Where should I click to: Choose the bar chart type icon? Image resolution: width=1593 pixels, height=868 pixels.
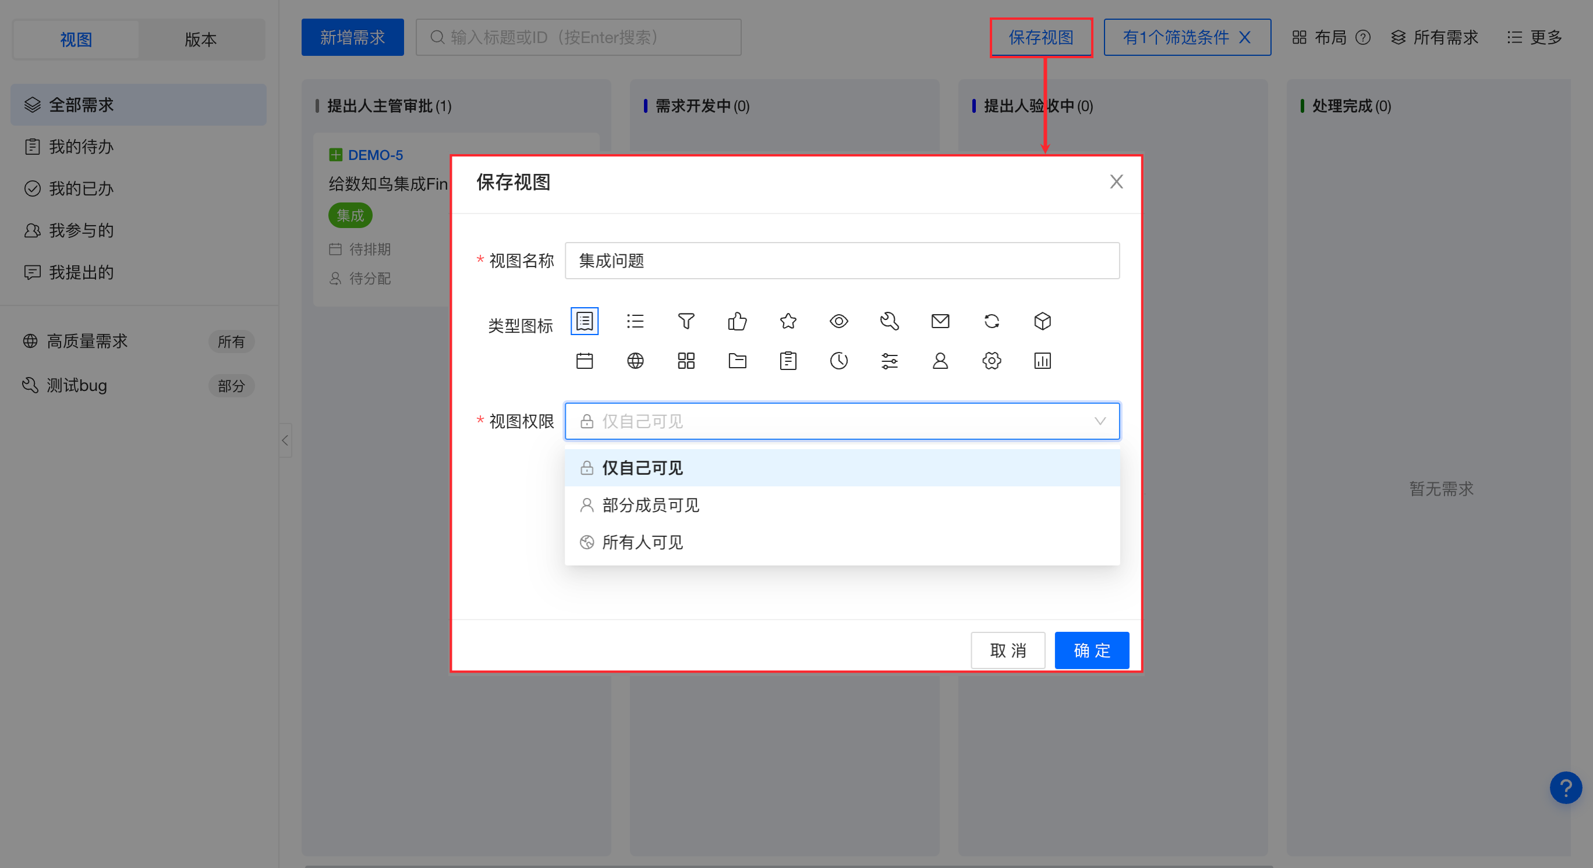click(x=1042, y=361)
